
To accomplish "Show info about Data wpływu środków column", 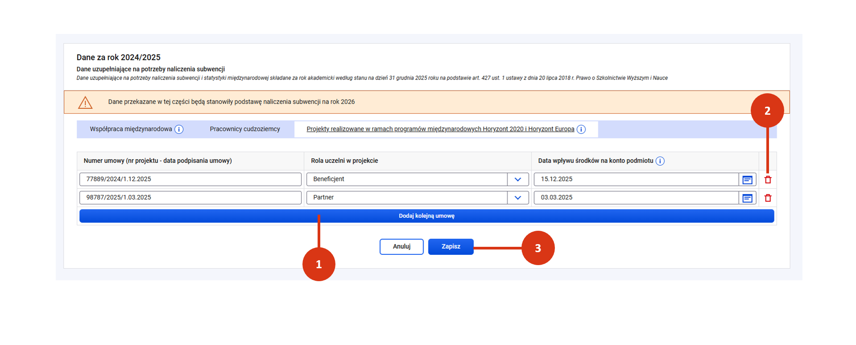I will [660, 161].
